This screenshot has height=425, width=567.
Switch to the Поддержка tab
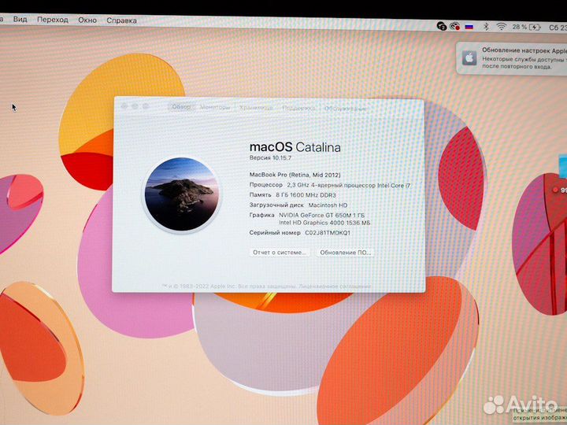pyautogui.click(x=298, y=108)
